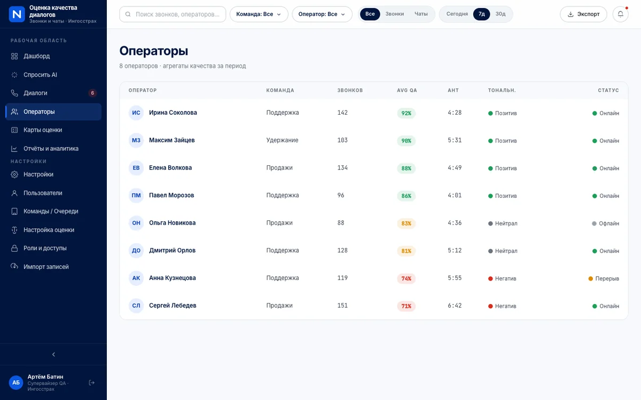Viewport: 641px width, 400px height.
Task: Switch filter to Чаты
Action: click(x=421, y=14)
